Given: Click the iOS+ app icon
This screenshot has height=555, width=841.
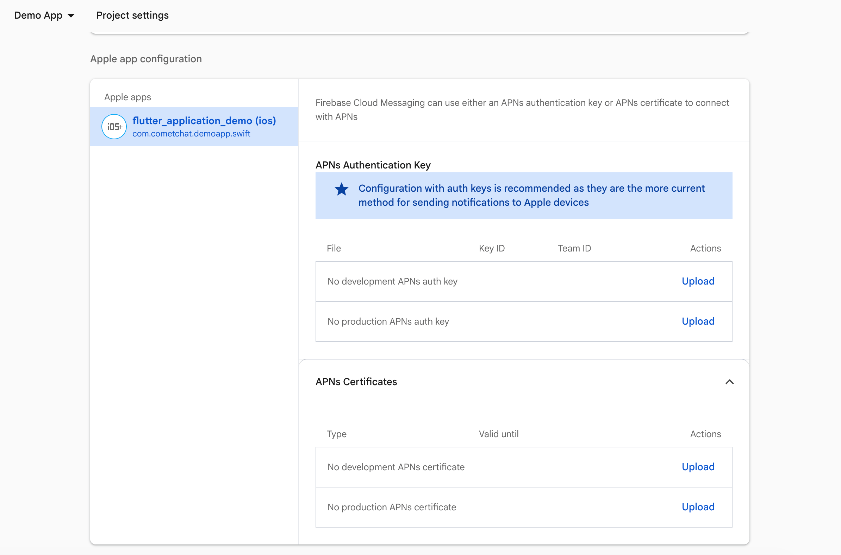Looking at the screenshot, I should coord(114,127).
